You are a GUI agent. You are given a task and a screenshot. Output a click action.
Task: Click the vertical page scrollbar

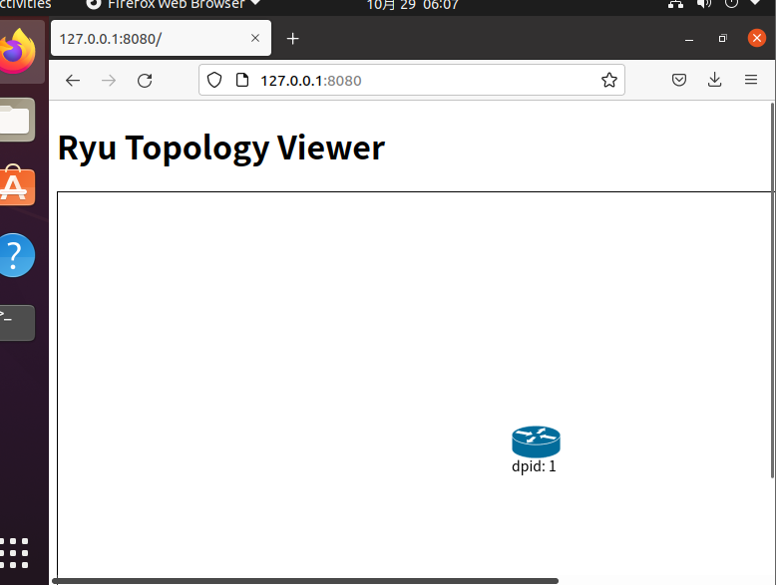773,290
